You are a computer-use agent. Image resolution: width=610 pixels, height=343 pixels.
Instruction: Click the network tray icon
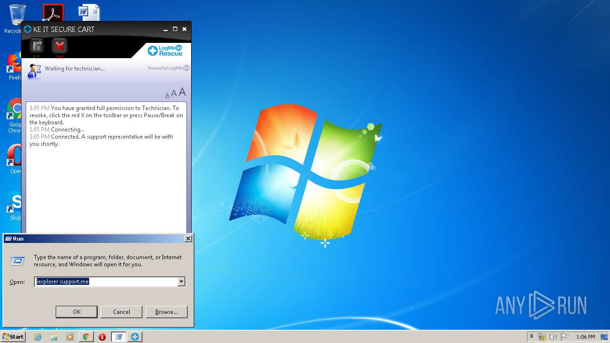coord(542,337)
